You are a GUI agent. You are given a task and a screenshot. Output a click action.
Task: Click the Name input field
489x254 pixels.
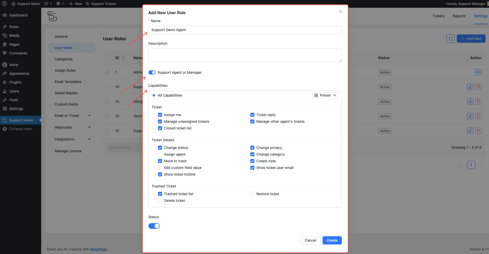[x=245, y=30]
